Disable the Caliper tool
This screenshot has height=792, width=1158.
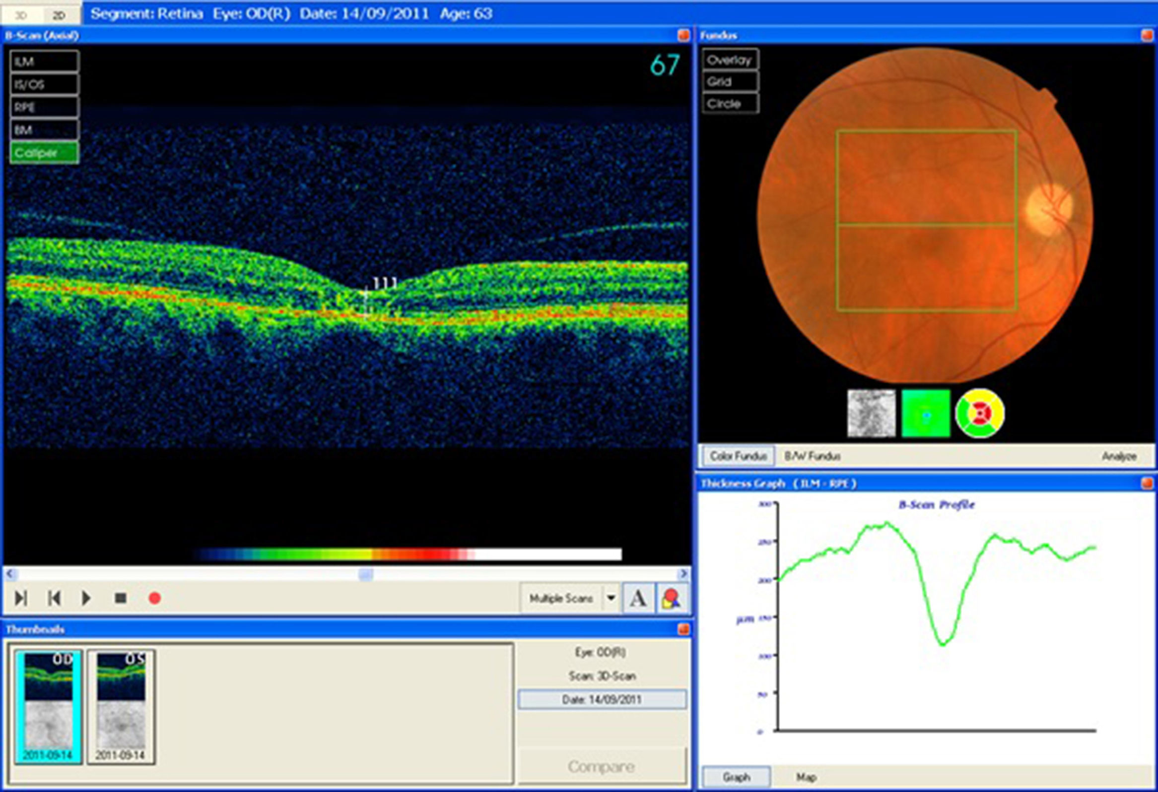[x=44, y=153]
